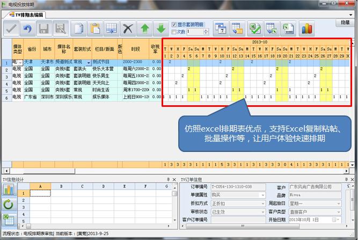358x240 pixels.
Task: Open the 折扣方式 dropdown
Action: click(x=263, y=203)
